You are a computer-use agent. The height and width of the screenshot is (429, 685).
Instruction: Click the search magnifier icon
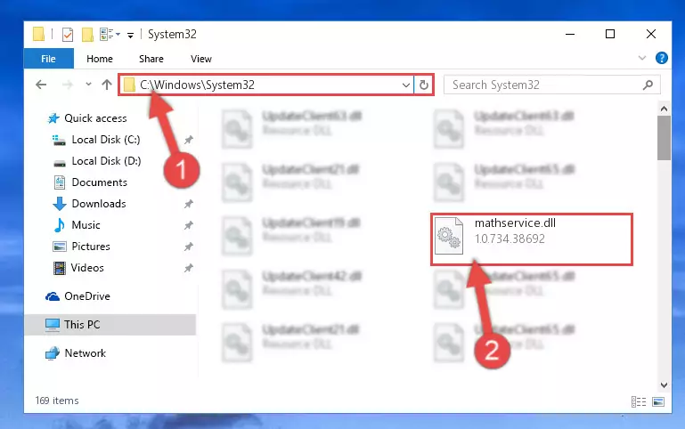click(648, 85)
